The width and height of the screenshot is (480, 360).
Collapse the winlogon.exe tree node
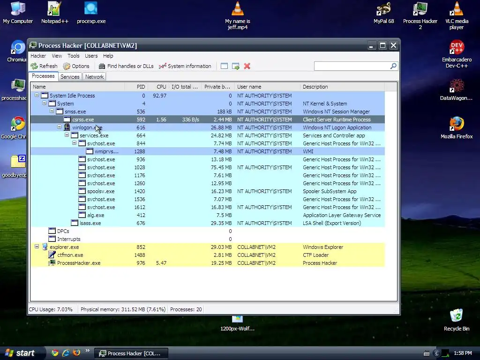(60, 127)
